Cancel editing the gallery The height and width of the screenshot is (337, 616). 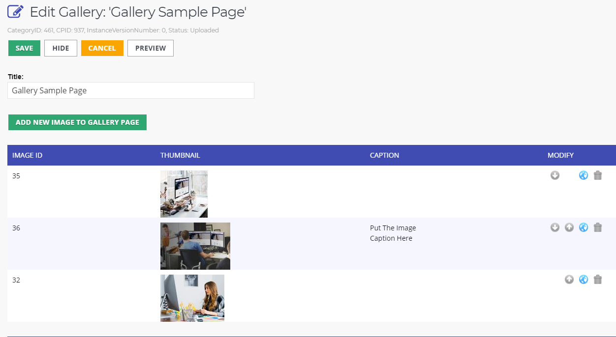tap(102, 48)
